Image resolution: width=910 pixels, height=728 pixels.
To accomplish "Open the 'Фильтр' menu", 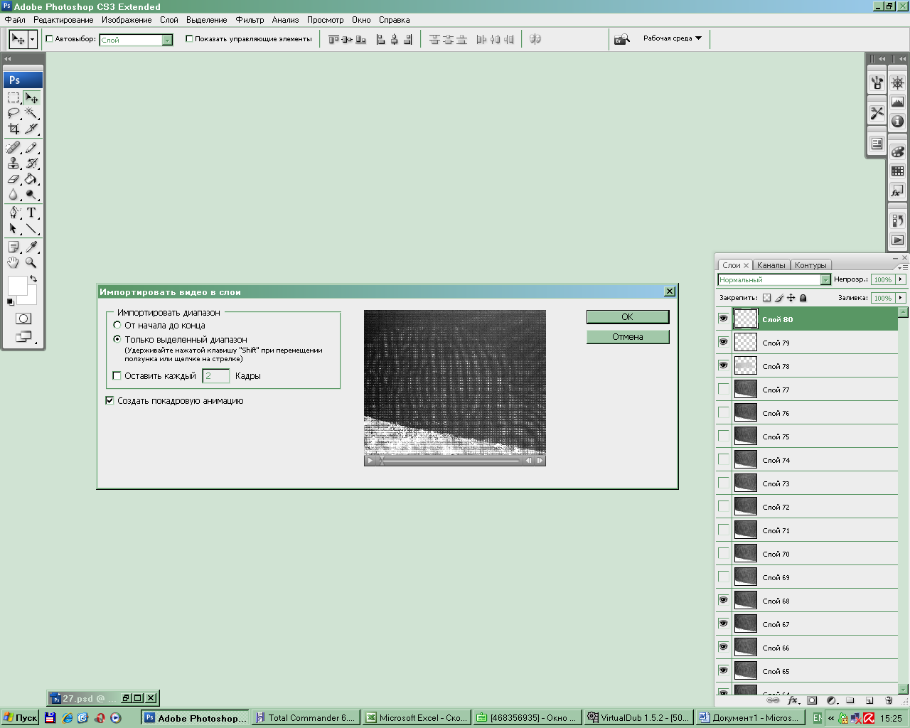I will click(x=250, y=20).
